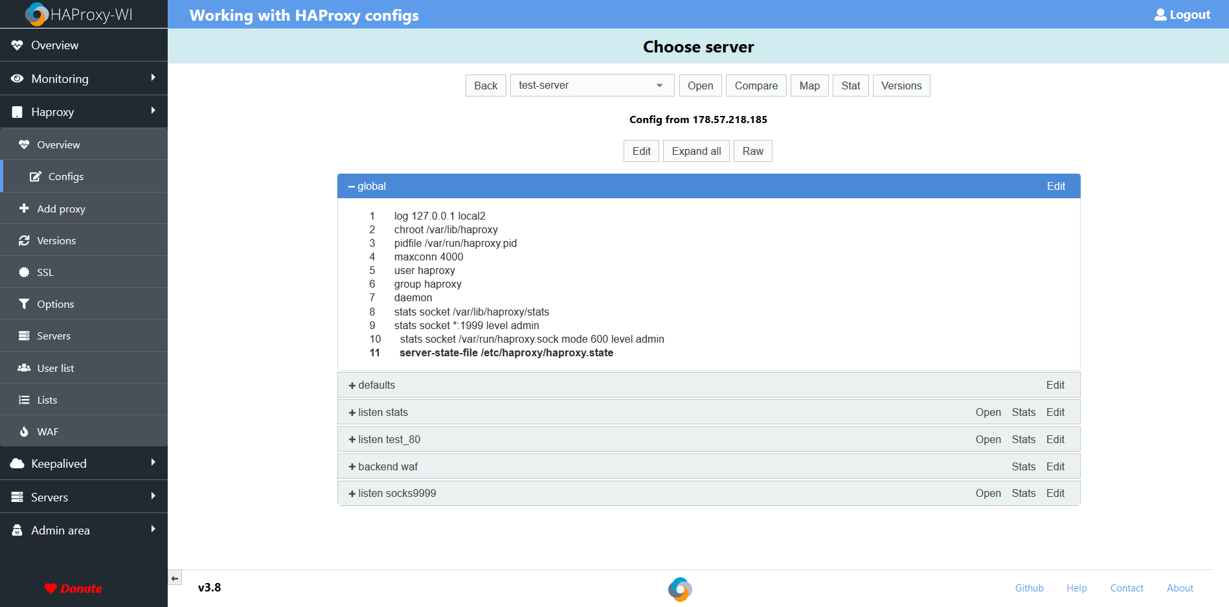Expand the Admin area menu arrow

(x=153, y=529)
